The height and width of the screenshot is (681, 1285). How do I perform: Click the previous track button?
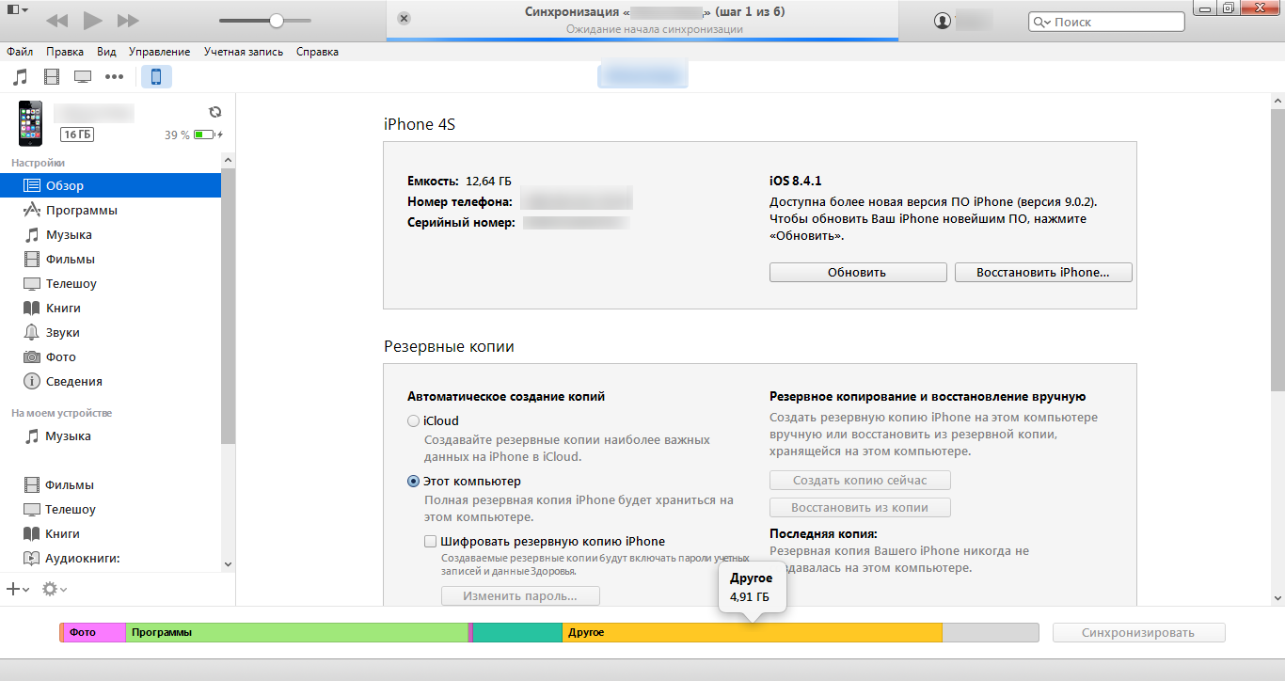[x=56, y=21]
